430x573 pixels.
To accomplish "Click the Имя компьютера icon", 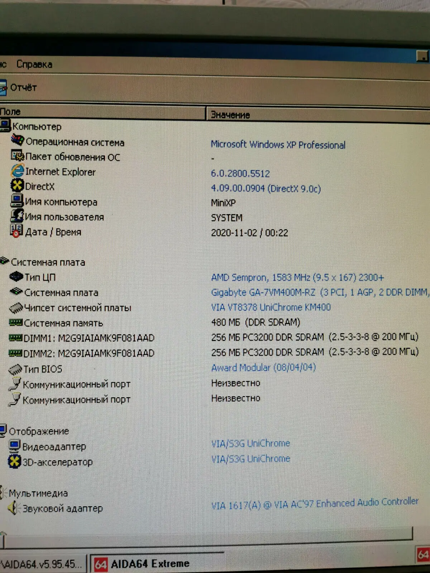I will tap(17, 201).
